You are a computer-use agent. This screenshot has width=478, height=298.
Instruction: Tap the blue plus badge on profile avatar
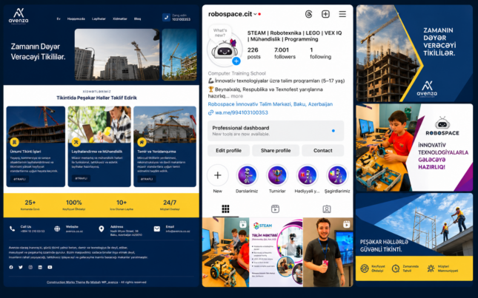pyautogui.click(x=236, y=61)
